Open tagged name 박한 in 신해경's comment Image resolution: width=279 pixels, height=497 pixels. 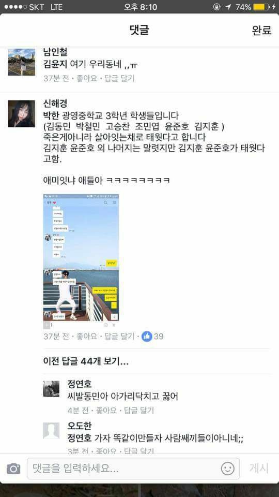[51, 115]
